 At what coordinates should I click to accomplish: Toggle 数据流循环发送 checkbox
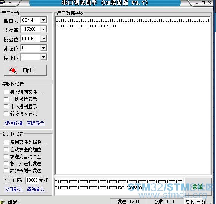tap(6, 171)
